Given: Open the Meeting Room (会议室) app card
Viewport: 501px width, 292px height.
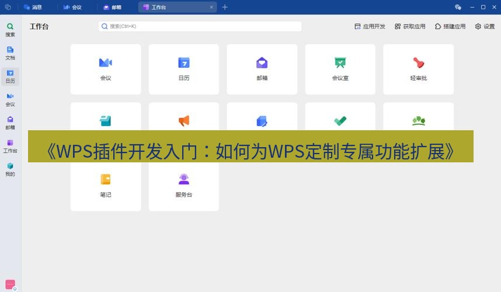Looking at the screenshot, I should pos(340,69).
